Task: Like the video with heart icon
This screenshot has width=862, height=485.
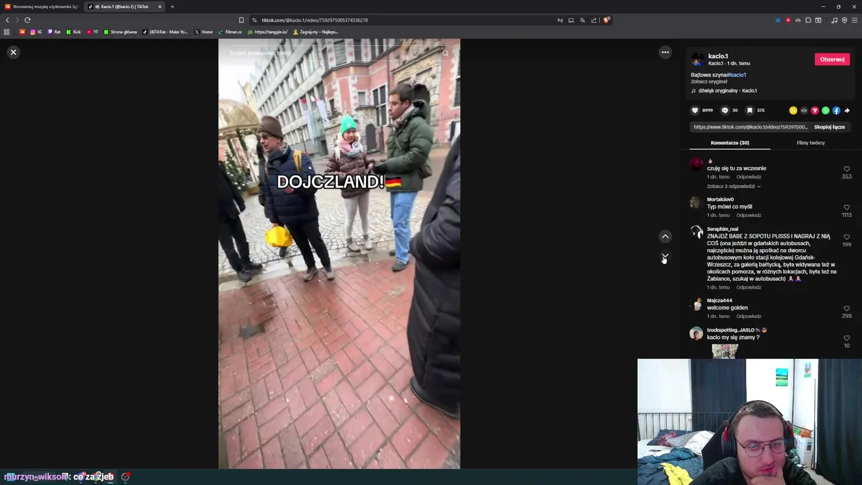Action: [695, 110]
